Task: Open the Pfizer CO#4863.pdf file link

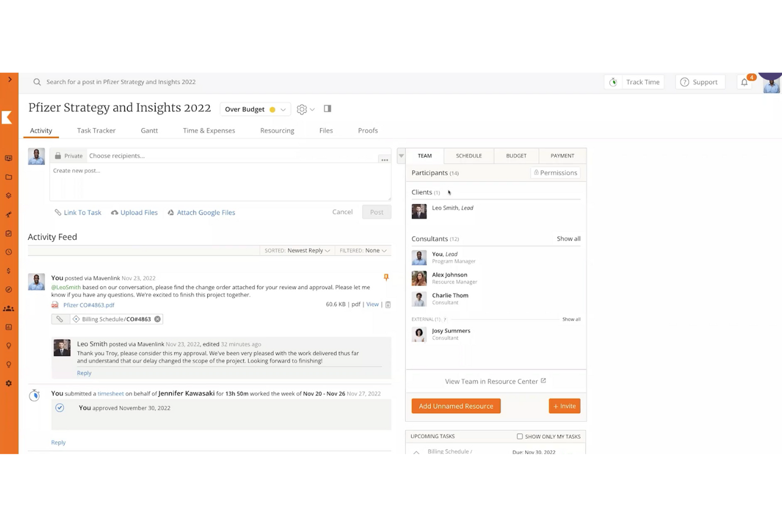Action: point(89,305)
